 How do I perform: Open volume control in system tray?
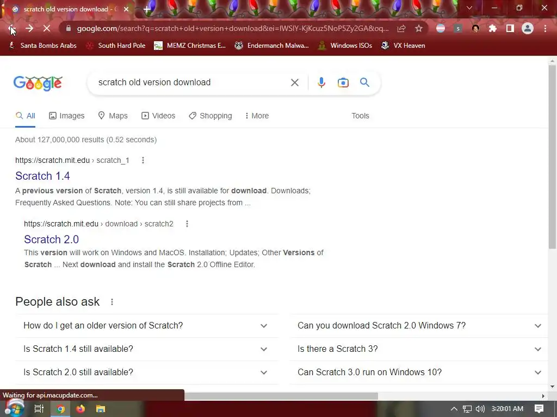[480, 409]
